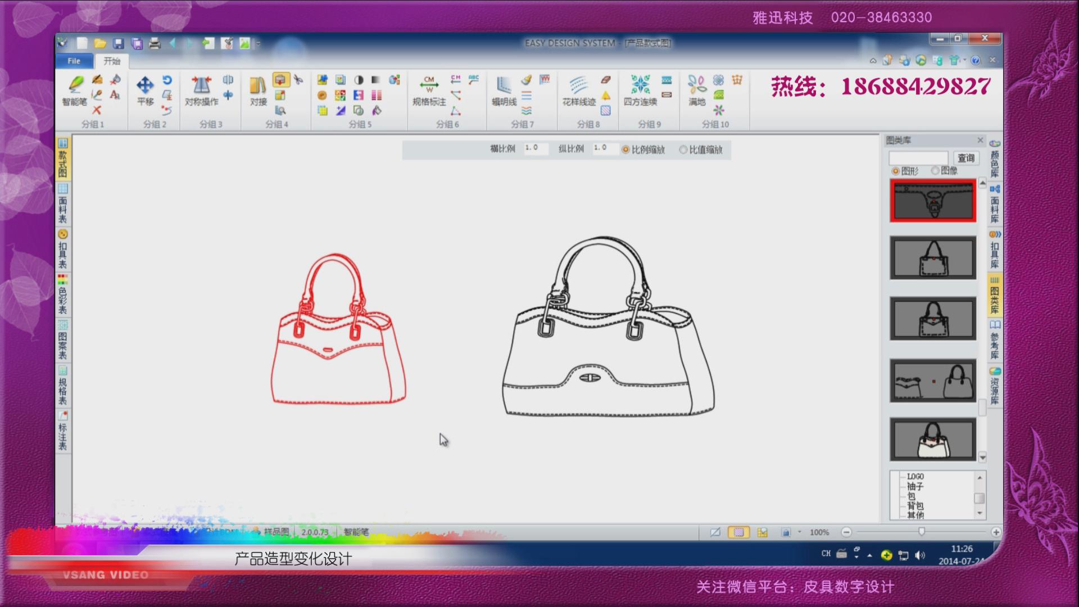Select the 图像 radio button in library
This screenshot has height=607, width=1079.
point(935,170)
